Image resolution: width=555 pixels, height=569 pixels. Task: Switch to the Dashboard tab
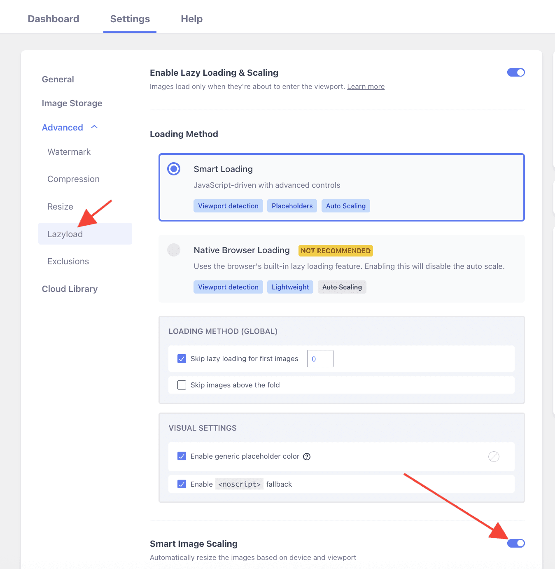pyautogui.click(x=54, y=19)
